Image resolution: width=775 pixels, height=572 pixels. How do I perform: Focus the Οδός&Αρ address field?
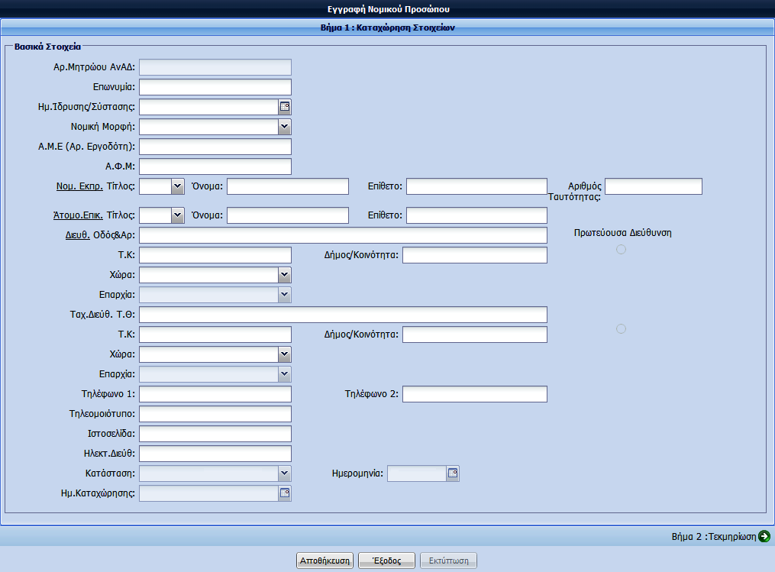[x=343, y=235]
